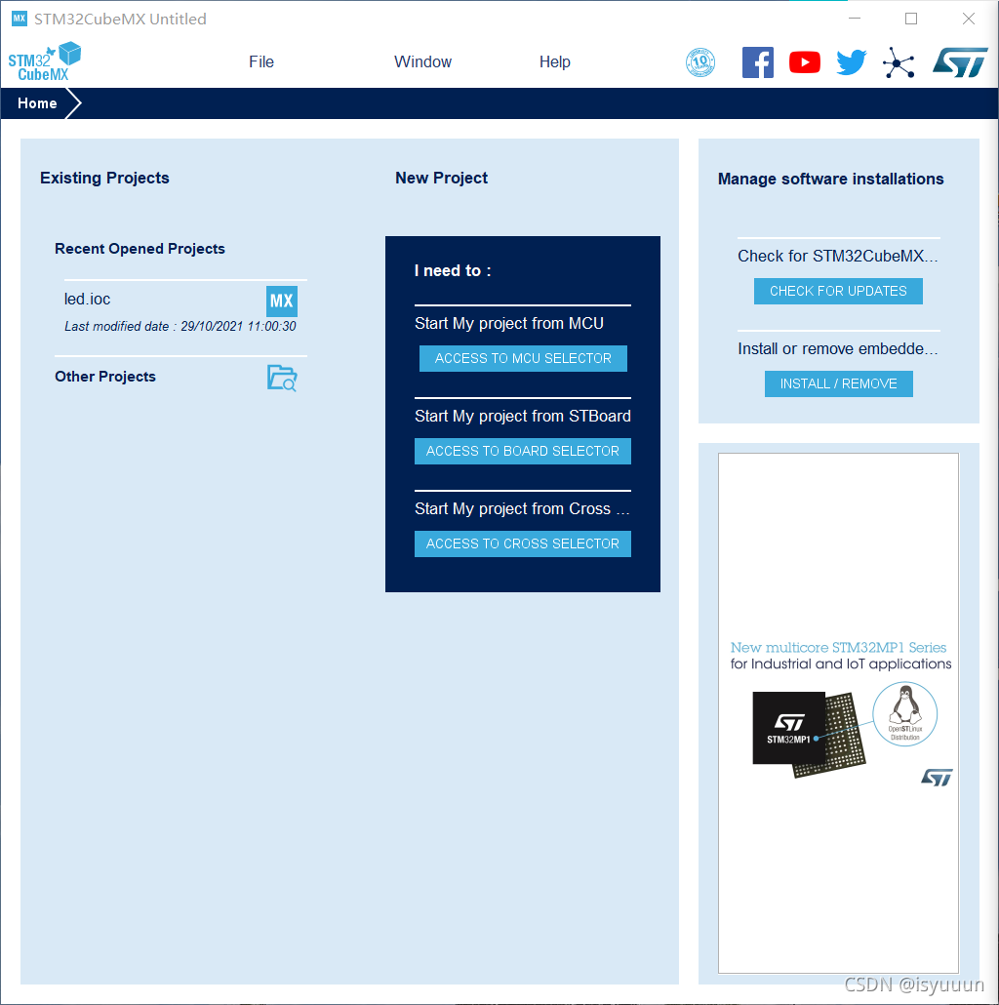Click the Other Projects label
The image size is (999, 1005).
105,377
